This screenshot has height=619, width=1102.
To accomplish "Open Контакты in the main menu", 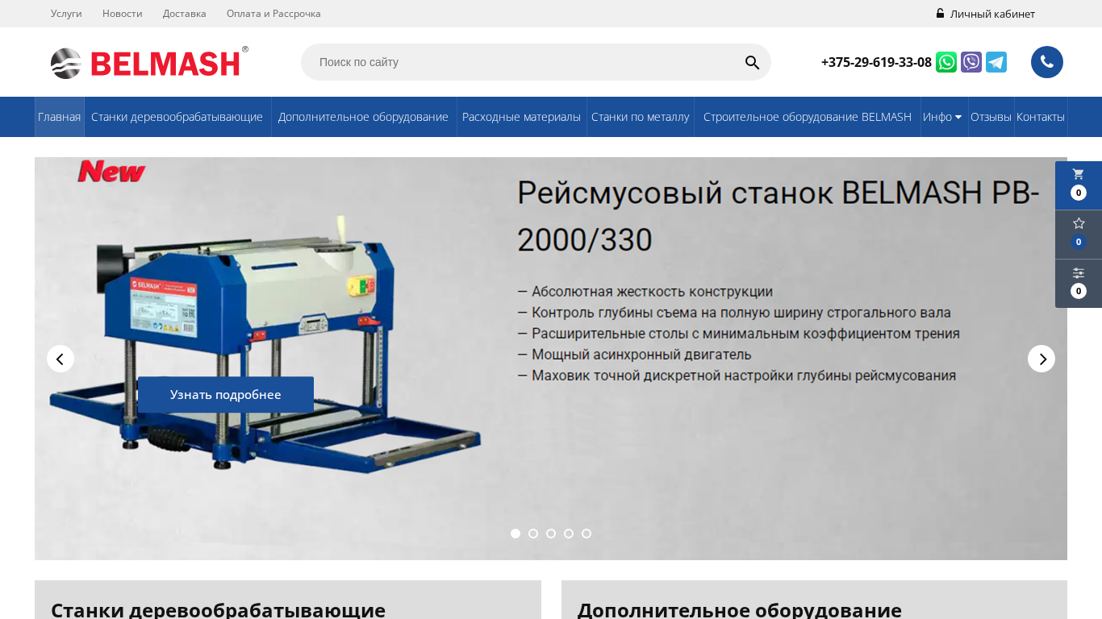I will click(1041, 117).
